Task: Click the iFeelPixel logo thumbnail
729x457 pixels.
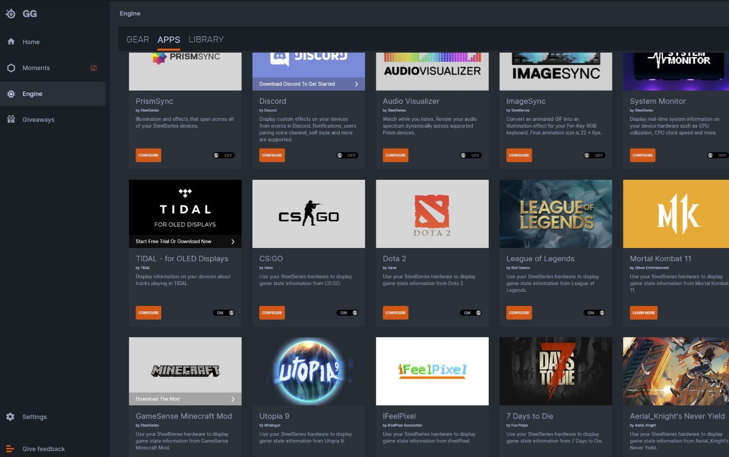Action: click(x=432, y=371)
